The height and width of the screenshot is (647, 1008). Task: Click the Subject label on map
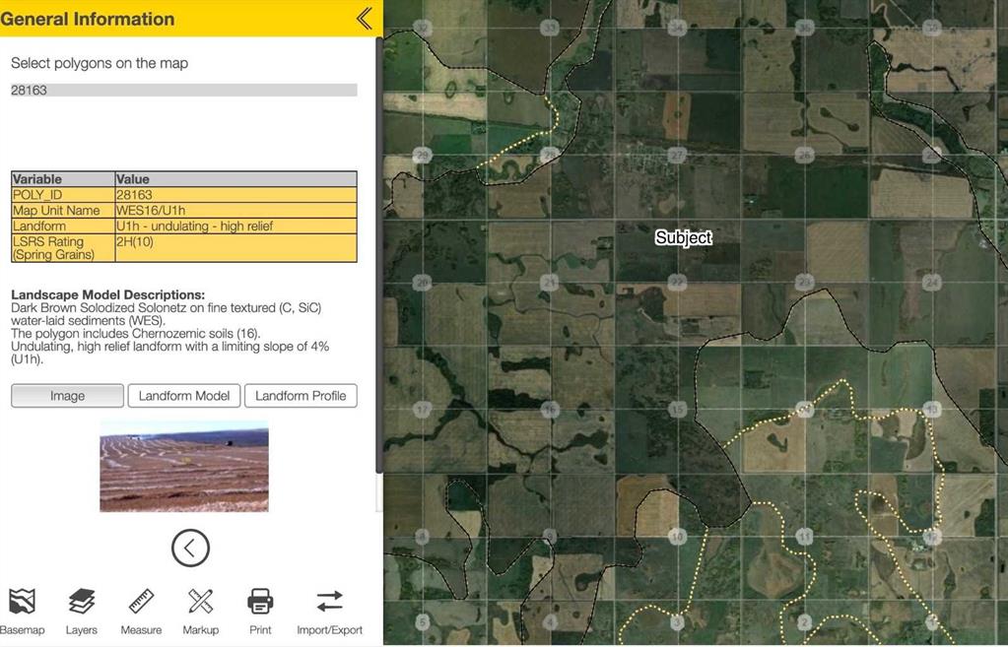pos(683,237)
